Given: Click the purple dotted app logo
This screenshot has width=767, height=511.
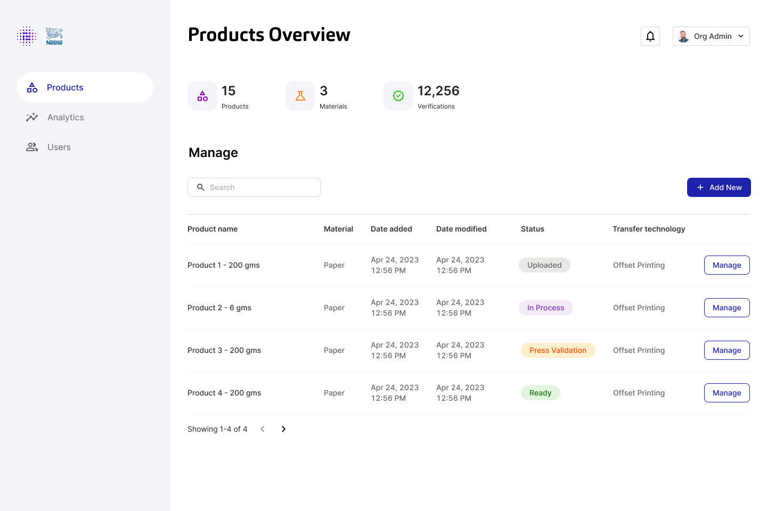Looking at the screenshot, I should click(x=27, y=36).
